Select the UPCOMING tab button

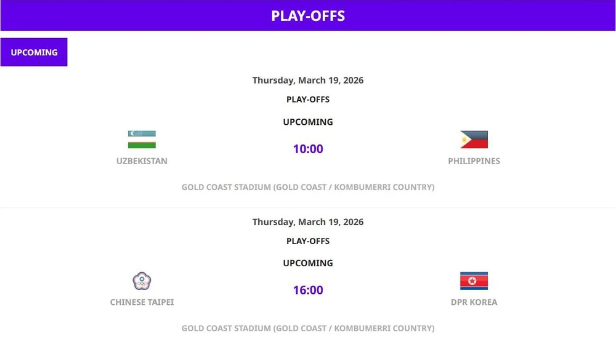(x=34, y=52)
